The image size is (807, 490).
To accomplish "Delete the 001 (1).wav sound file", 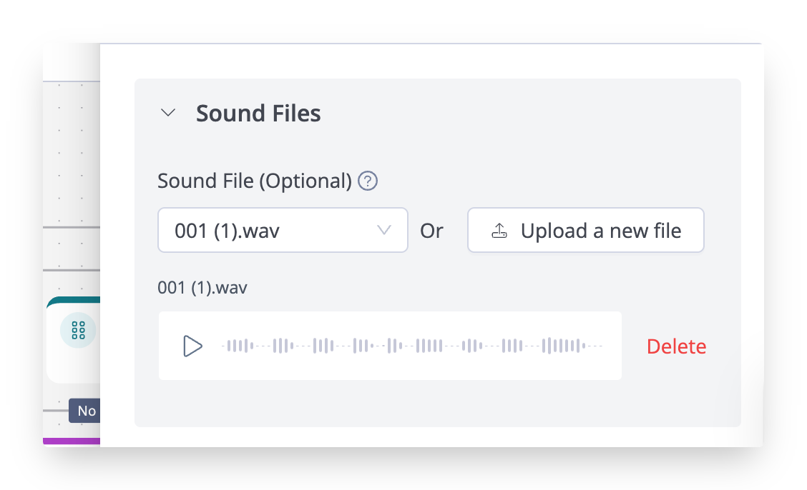I will pyautogui.click(x=676, y=346).
